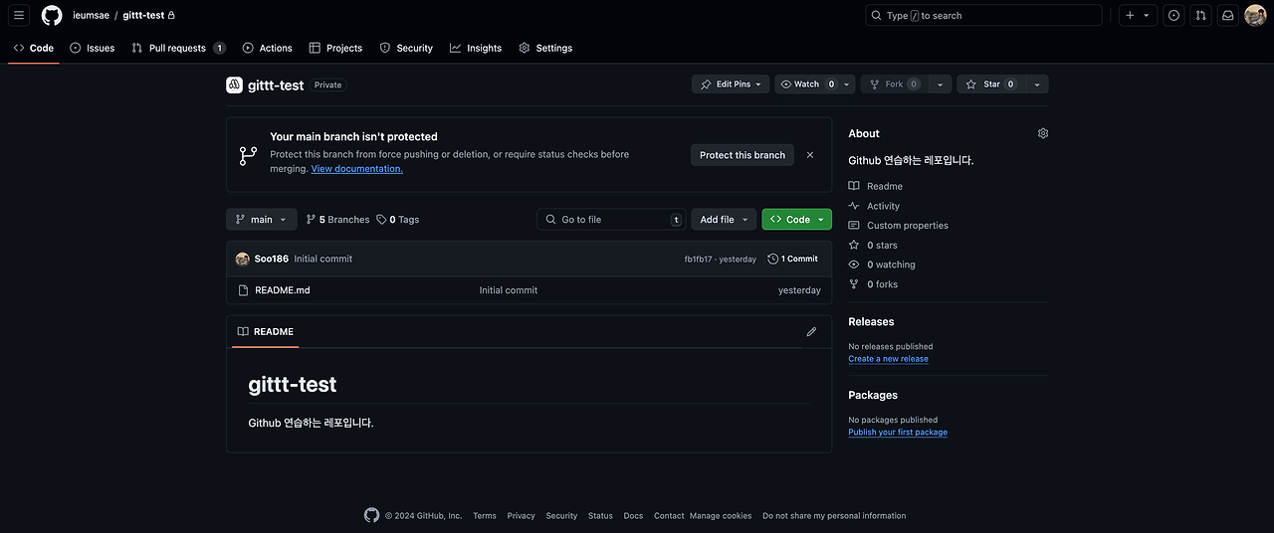Open the issues inbox icon in header
Screen dimensions: 1274x533
[x=1174, y=15]
